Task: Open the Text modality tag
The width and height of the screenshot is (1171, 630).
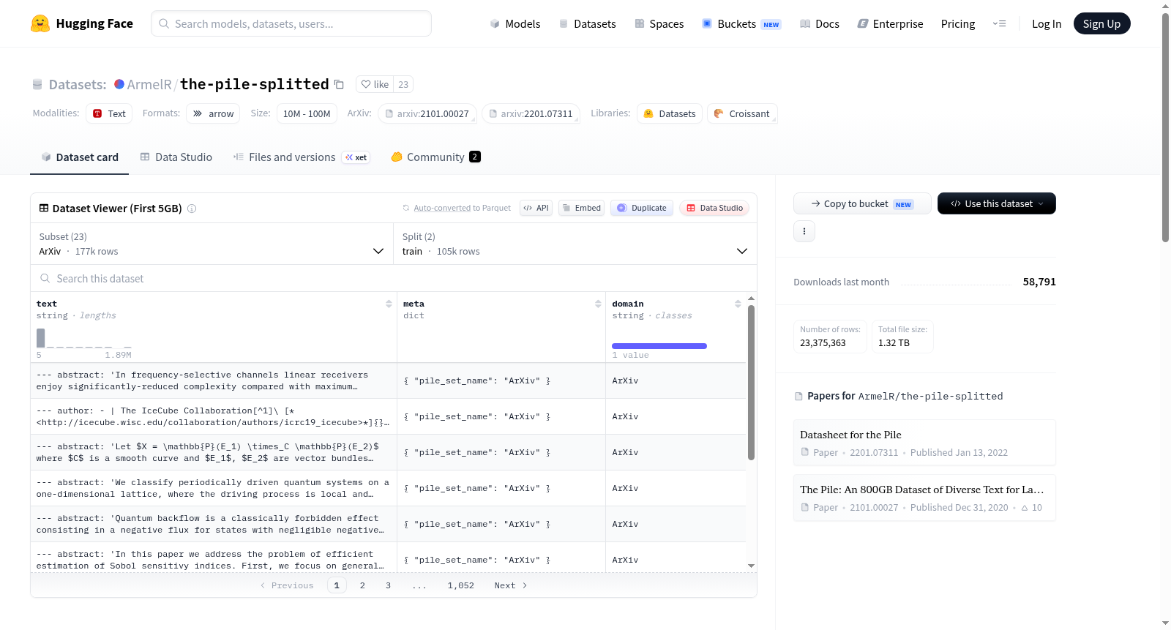Action: [x=109, y=113]
